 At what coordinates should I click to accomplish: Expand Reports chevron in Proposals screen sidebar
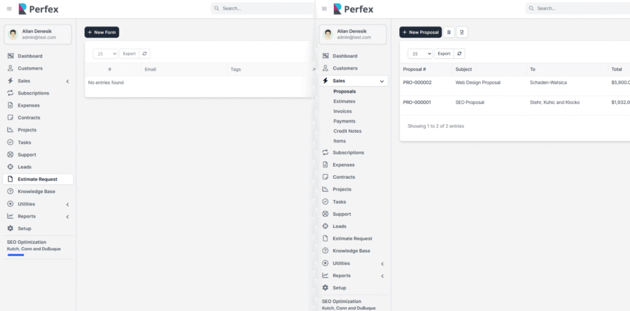tap(383, 276)
